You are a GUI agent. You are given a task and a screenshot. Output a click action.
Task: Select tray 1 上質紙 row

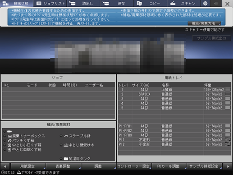(174, 90)
